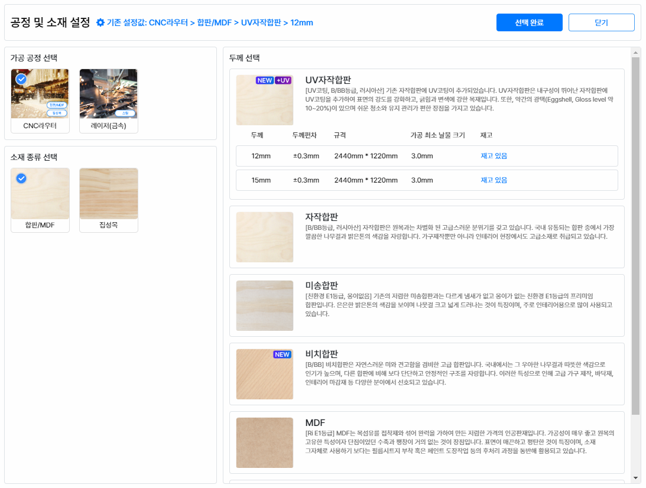Screen dimensions: 646x488
Task: Click the scrollbar down arrow
Action: [x=635, y=478]
